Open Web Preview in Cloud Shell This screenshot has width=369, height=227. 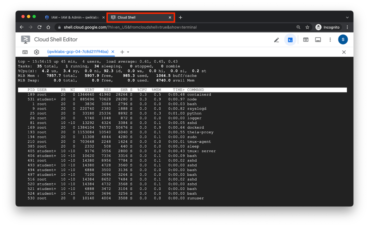tap(306, 40)
